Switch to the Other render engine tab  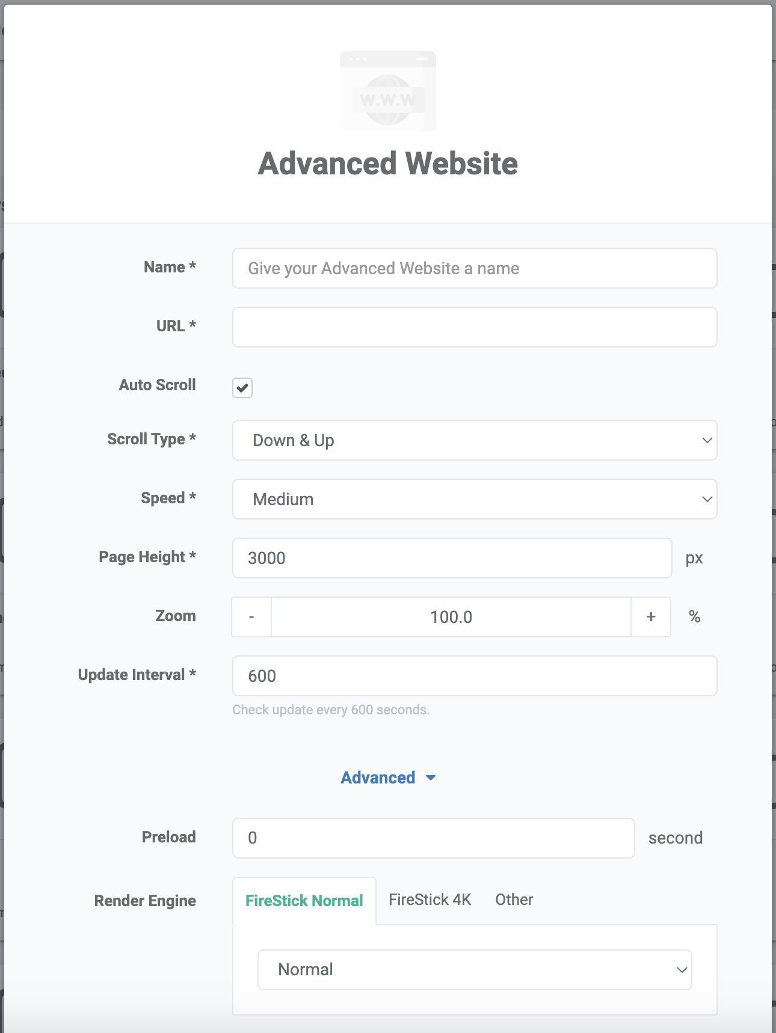[x=514, y=900]
